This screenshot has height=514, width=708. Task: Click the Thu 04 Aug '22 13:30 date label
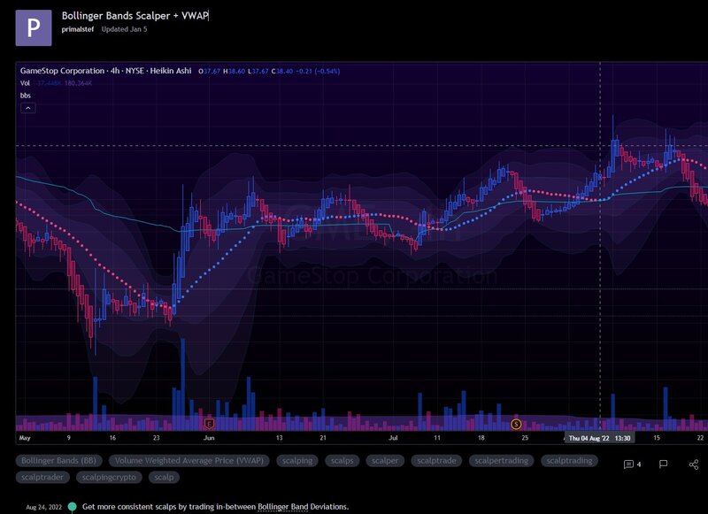[599, 438]
